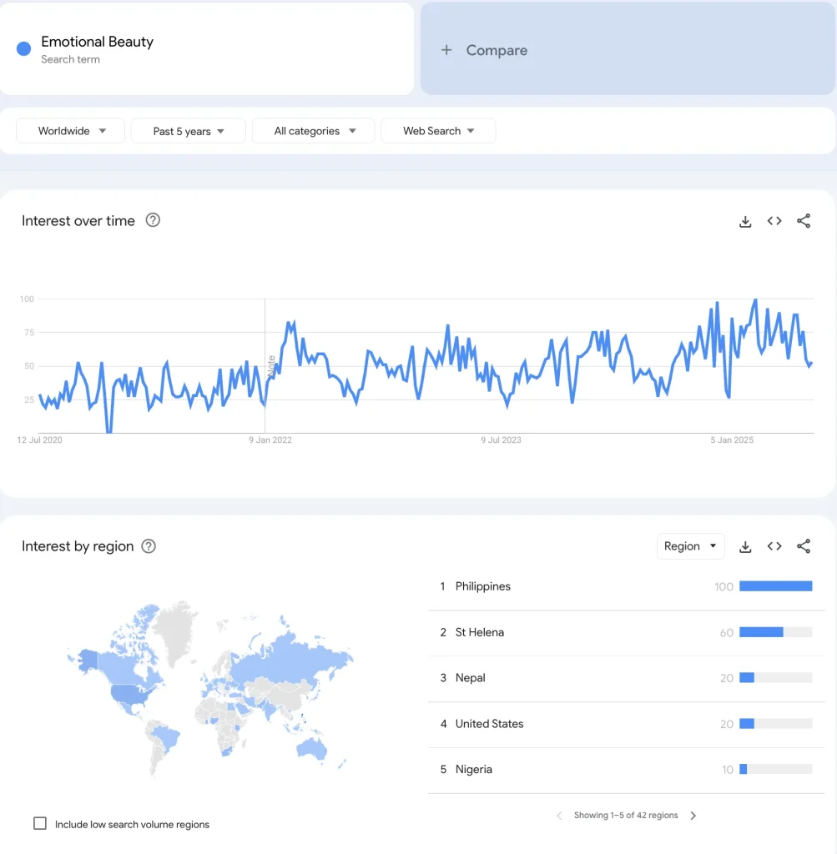Image resolution: width=837 pixels, height=854 pixels.
Task: Open help icon beside Interest by region
Action: [149, 546]
